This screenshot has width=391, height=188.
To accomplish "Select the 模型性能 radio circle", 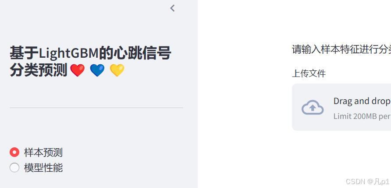I will [x=14, y=167].
